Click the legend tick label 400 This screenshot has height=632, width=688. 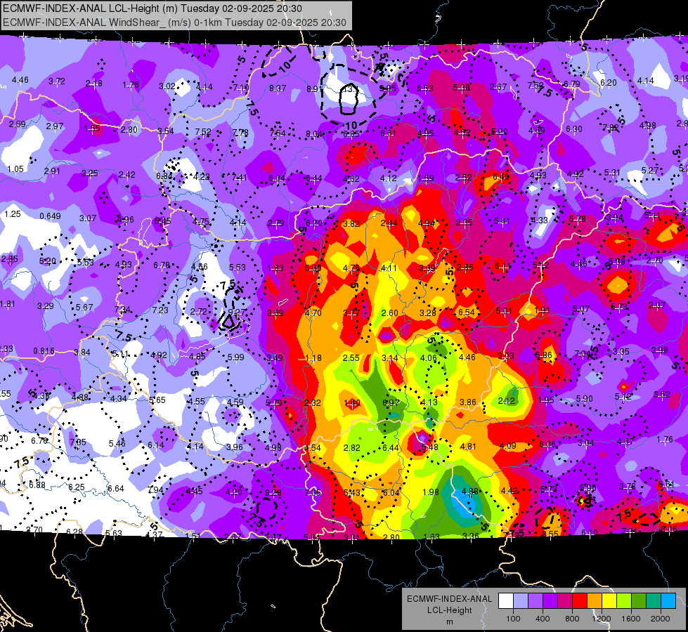[x=543, y=619]
